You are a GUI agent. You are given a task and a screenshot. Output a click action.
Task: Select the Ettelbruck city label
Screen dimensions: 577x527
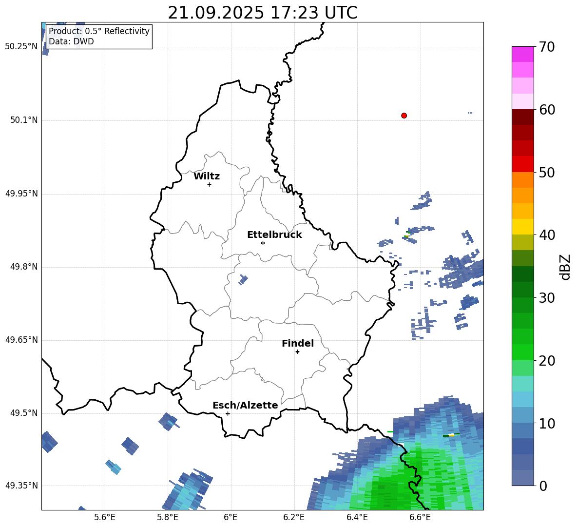274,235
